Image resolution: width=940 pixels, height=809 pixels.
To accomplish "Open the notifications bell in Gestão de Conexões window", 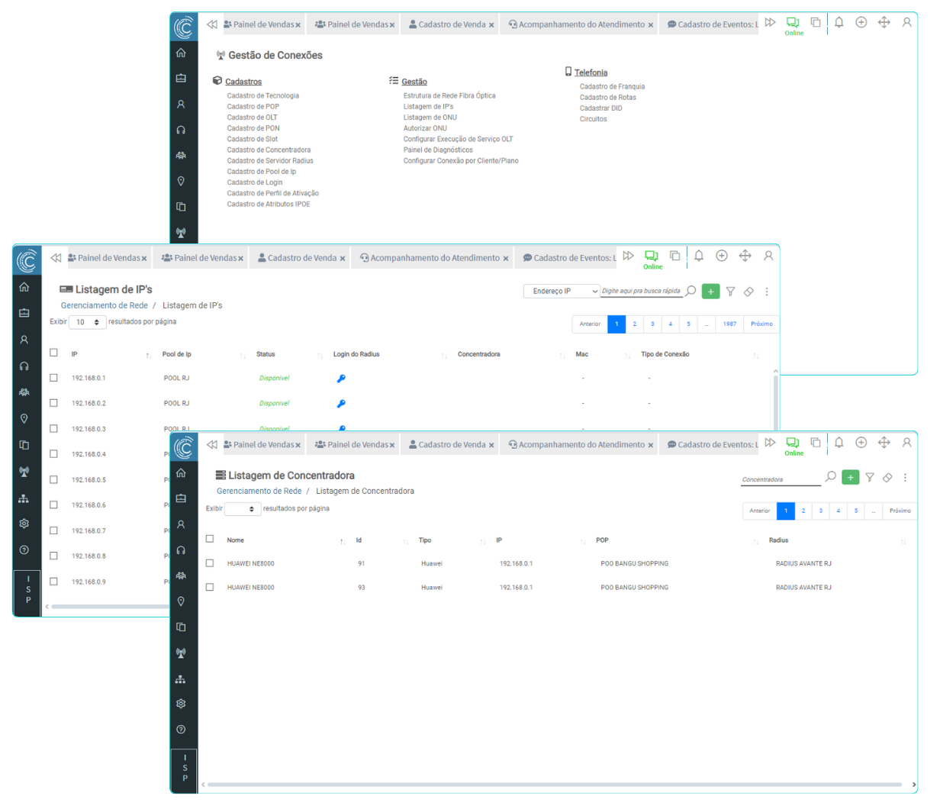I will click(x=839, y=23).
